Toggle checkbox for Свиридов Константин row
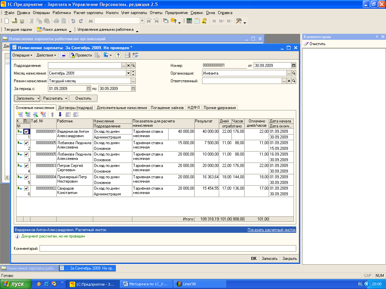Viewport: 386px width, 289px height. point(26,189)
